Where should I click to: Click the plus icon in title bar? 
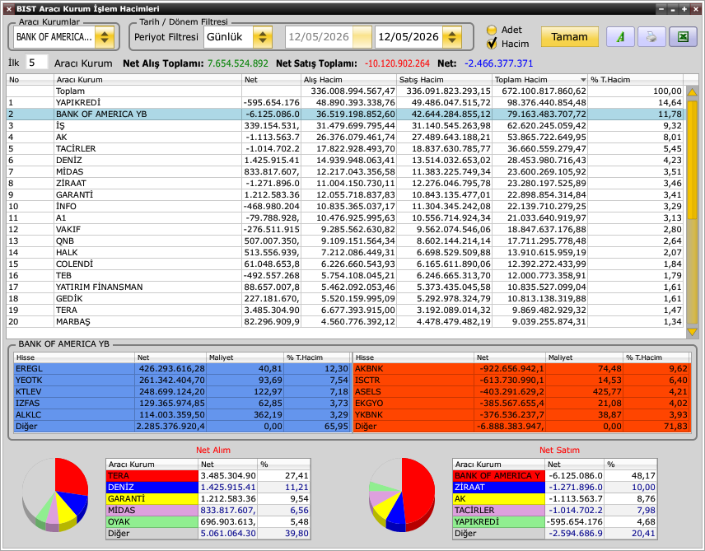click(684, 8)
